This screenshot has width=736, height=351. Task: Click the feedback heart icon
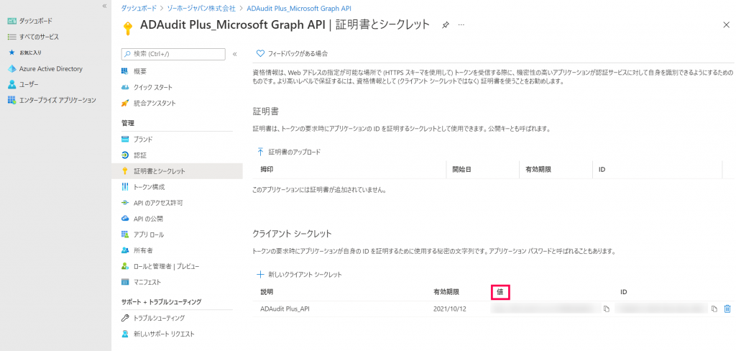(260, 53)
